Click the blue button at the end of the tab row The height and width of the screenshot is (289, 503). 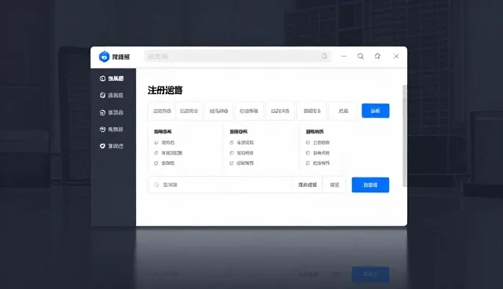376,111
